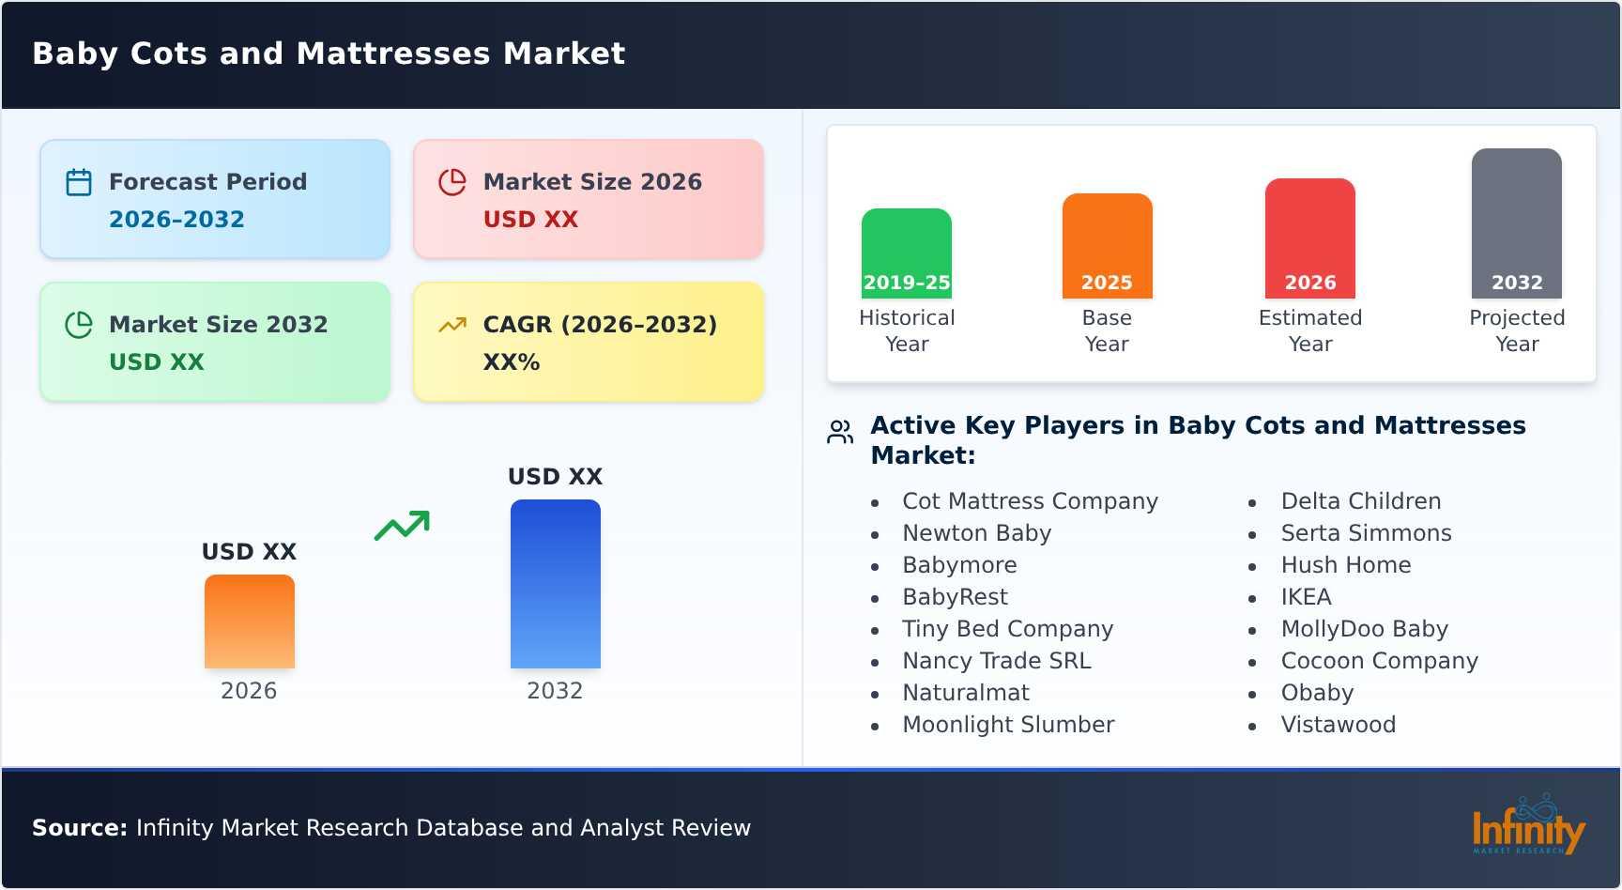Select Nancy Trade SRL entry
Screen dimensions: 1622x890
click(997, 661)
